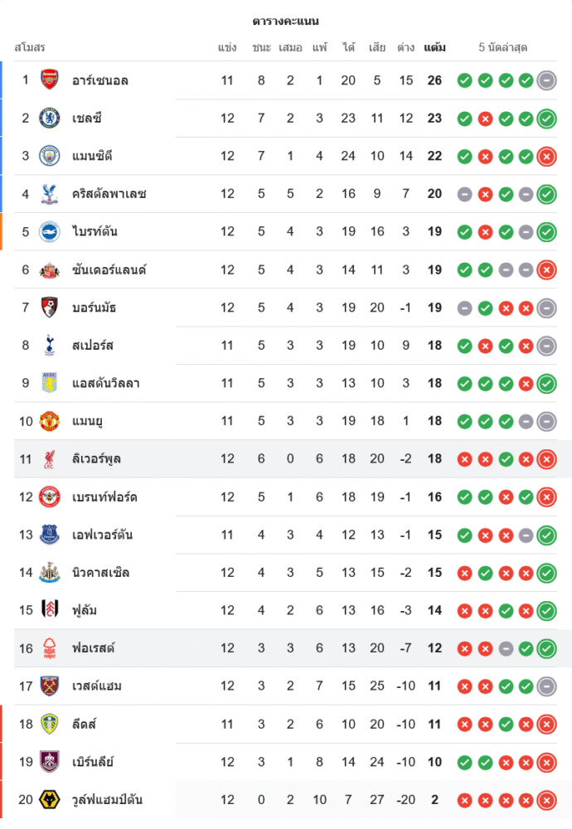572x829 pixels.
Task: Open the ซันเดอร์แลนด์ team link
Action: (109, 269)
